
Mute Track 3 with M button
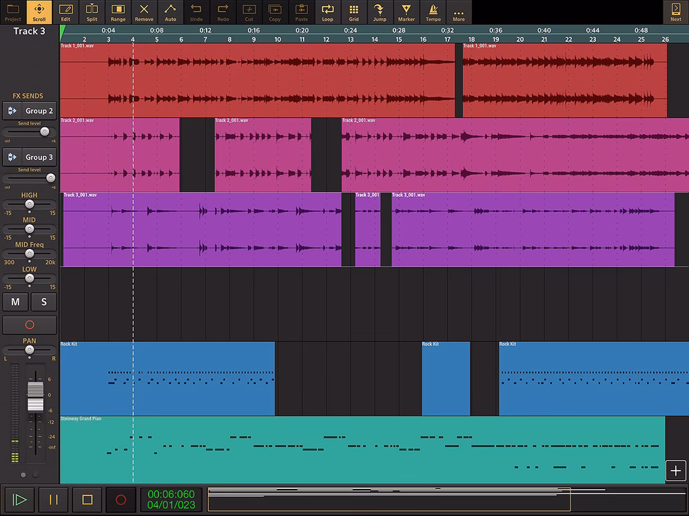pos(15,302)
